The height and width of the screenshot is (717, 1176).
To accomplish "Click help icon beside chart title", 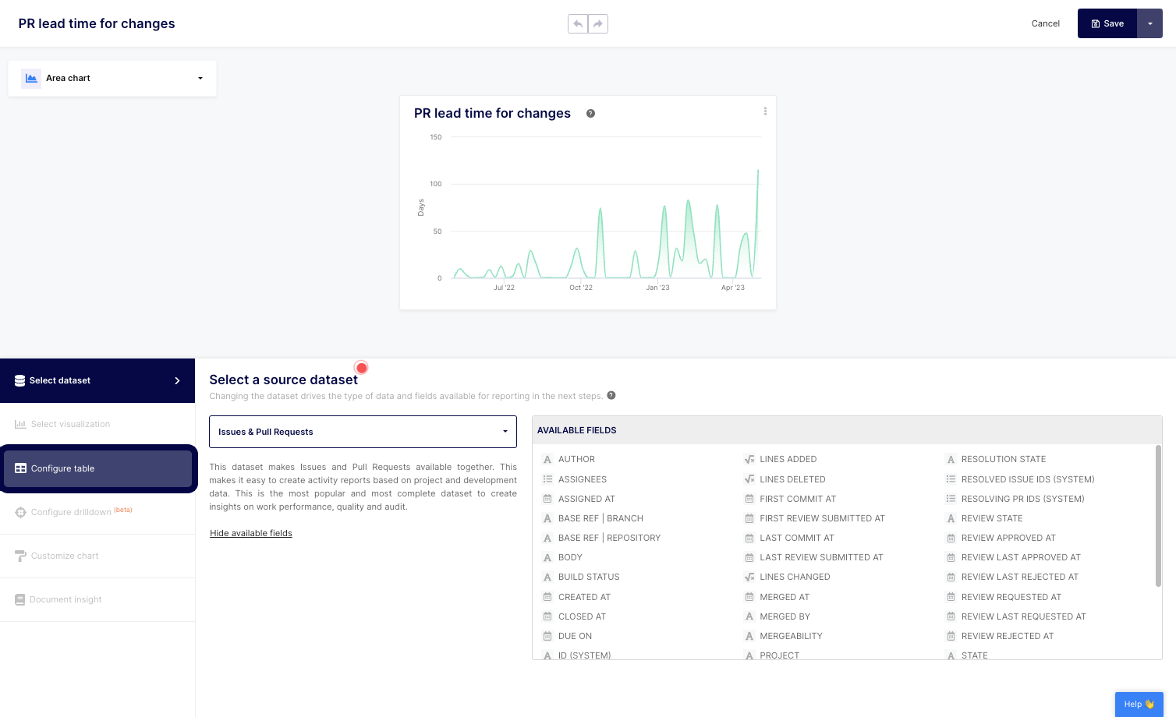I will pos(590,114).
